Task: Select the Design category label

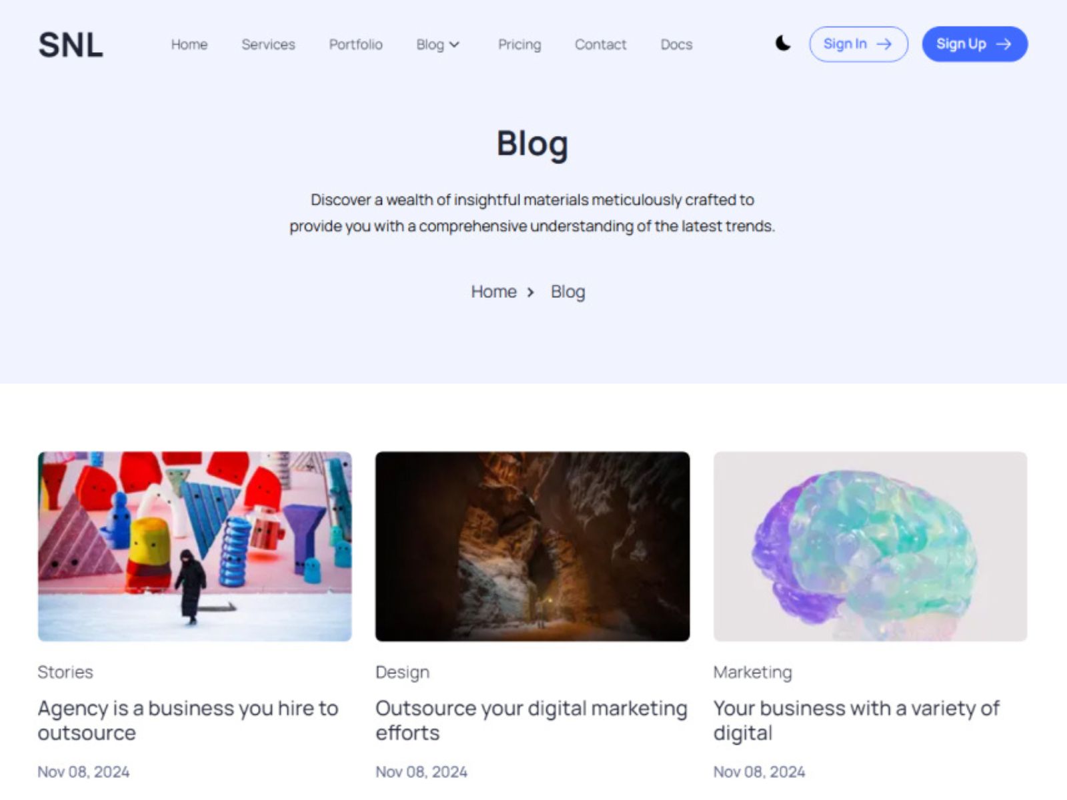Action: [402, 672]
